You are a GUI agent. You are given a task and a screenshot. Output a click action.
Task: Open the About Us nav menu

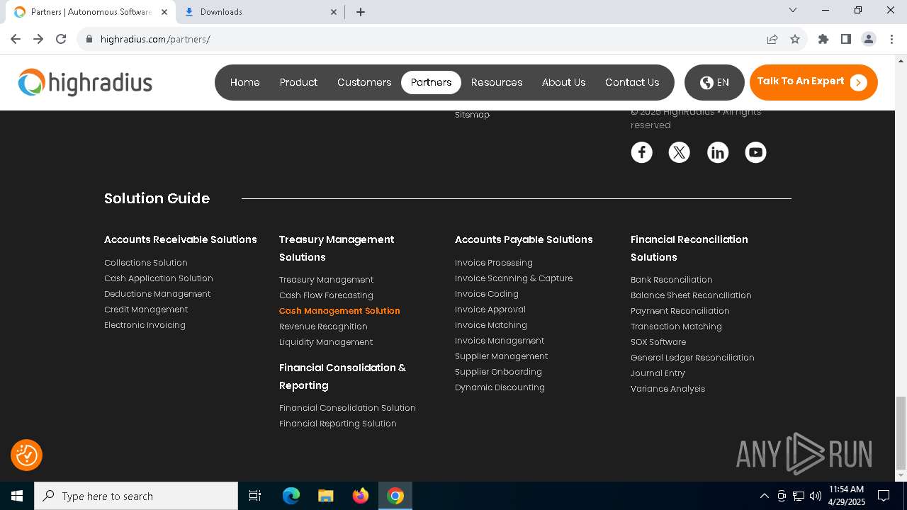click(564, 82)
